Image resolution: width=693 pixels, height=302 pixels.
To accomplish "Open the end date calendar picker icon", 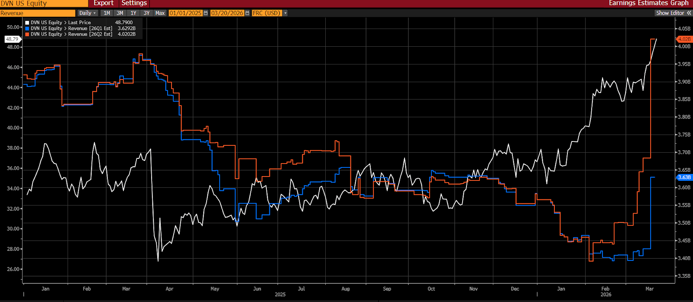I will click(x=247, y=13).
